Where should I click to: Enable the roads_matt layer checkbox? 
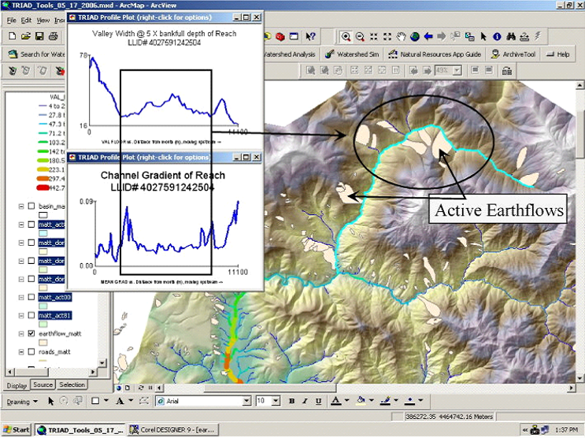point(31,352)
